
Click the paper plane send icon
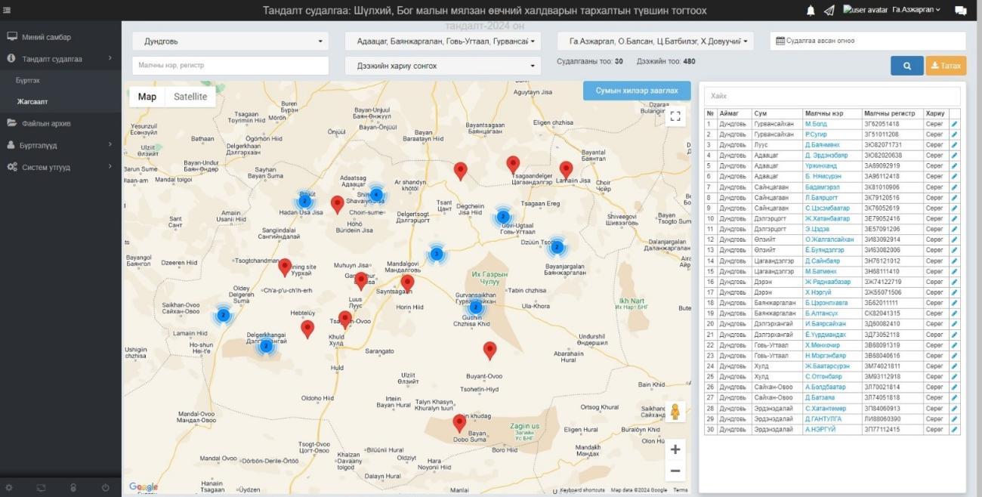pos(829,11)
